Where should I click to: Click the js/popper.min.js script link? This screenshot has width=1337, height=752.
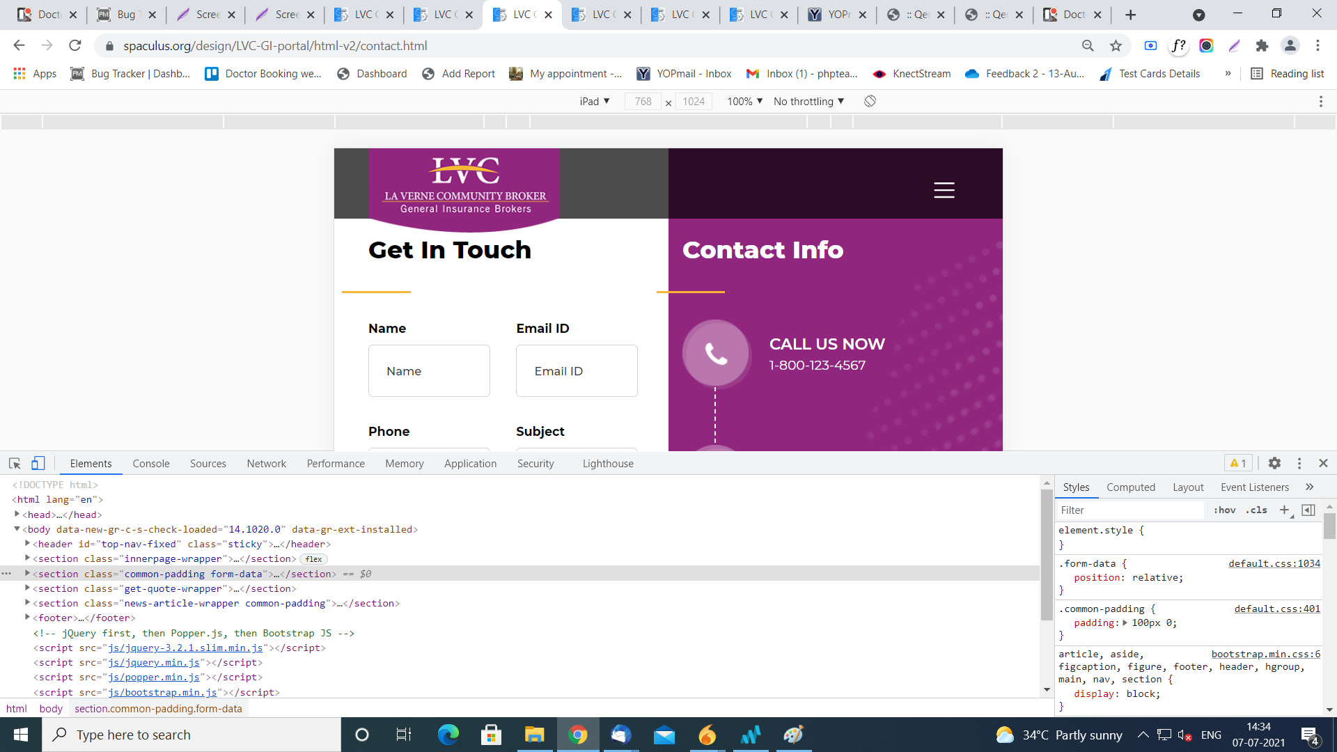click(154, 677)
